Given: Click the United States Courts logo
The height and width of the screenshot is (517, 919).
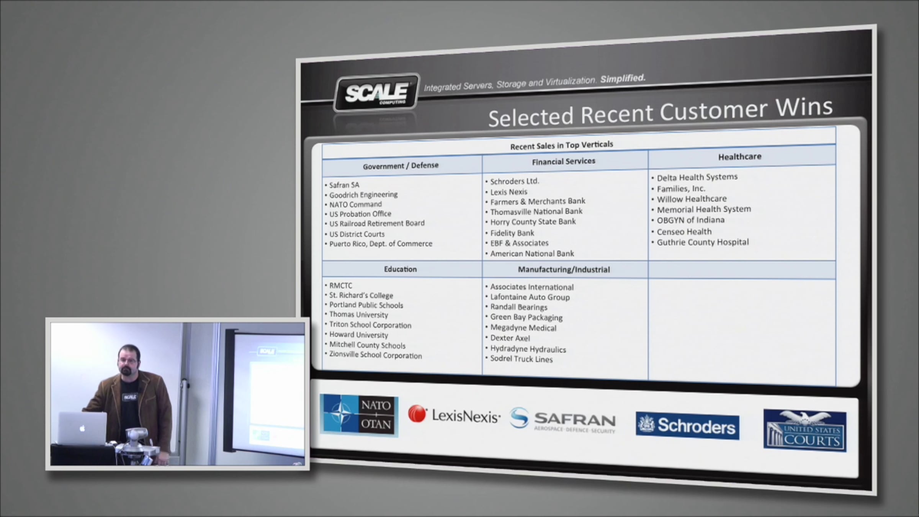Looking at the screenshot, I should point(805,430).
